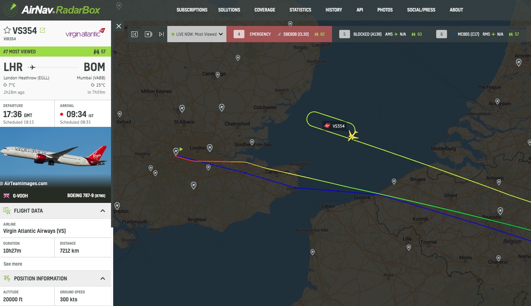Open the Statistics menu
This screenshot has width=531, height=306.
pos(300,10)
